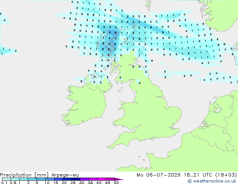
Task: Click the 10–15 mm legend swatch
Action: click(50, 179)
